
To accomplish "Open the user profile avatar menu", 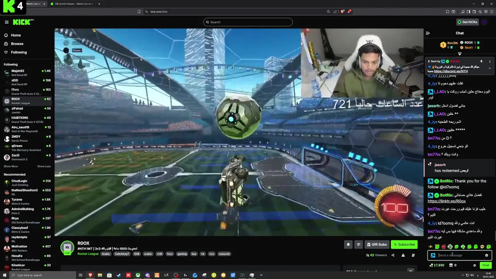I will click(x=484, y=22).
